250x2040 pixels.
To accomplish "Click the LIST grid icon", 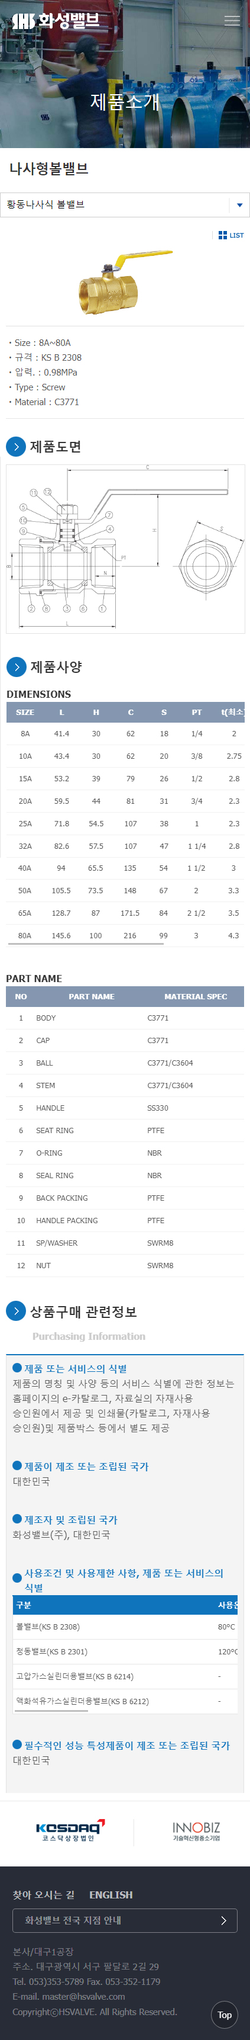I will click(230, 235).
